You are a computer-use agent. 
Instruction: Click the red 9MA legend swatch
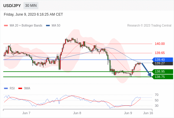[x=20, y=88]
